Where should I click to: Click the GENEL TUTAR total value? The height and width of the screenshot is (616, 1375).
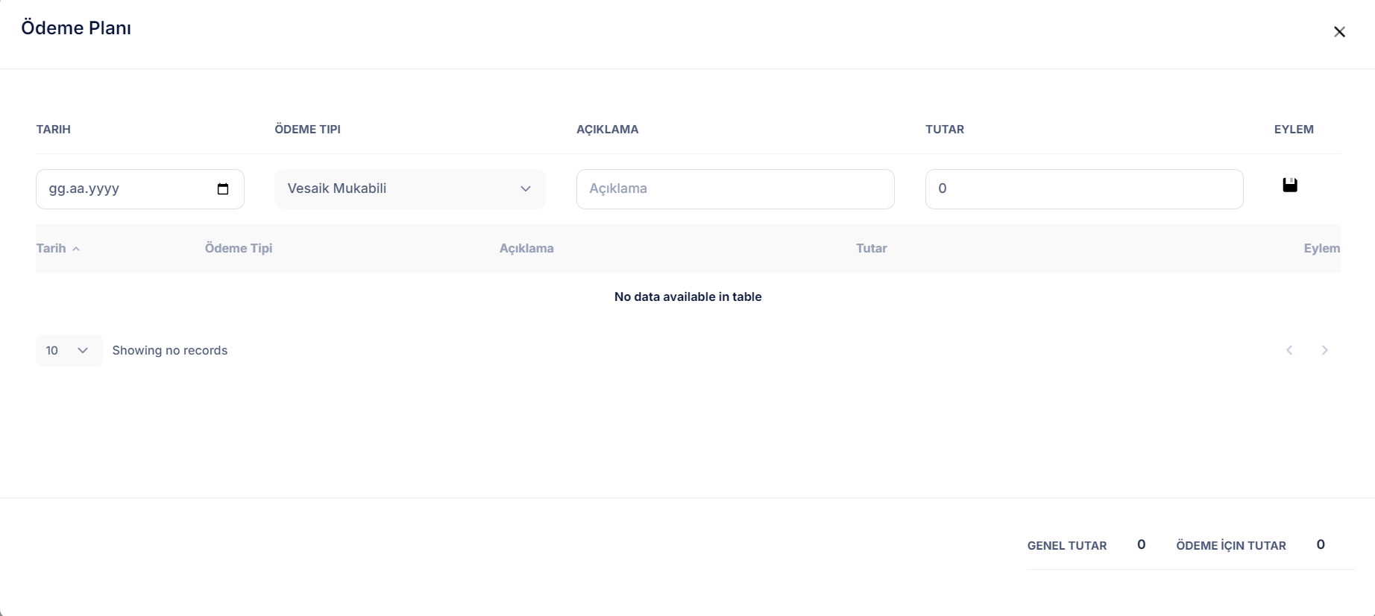1141,545
